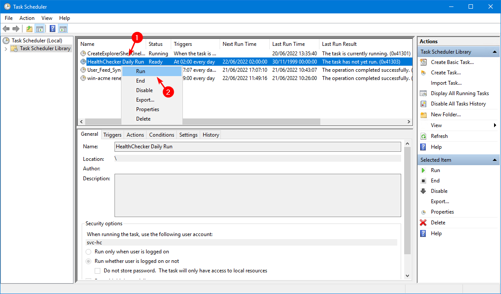
Task: Collapse the Task Scheduler Library actions section
Action: click(495, 52)
